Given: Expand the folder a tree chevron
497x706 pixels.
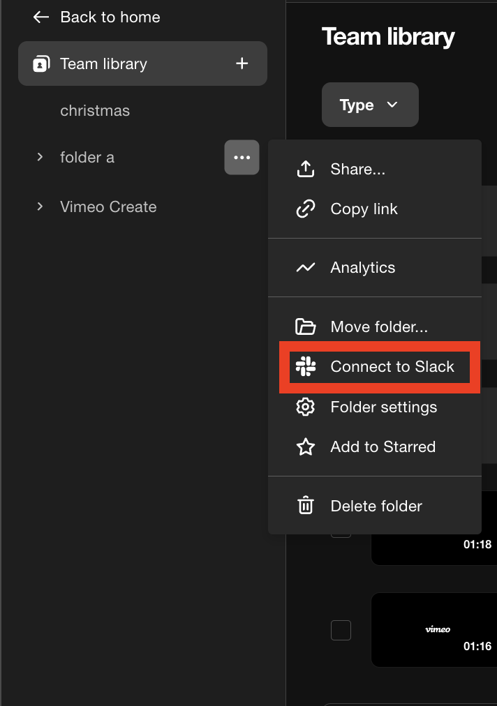Looking at the screenshot, I should (x=40, y=158).
